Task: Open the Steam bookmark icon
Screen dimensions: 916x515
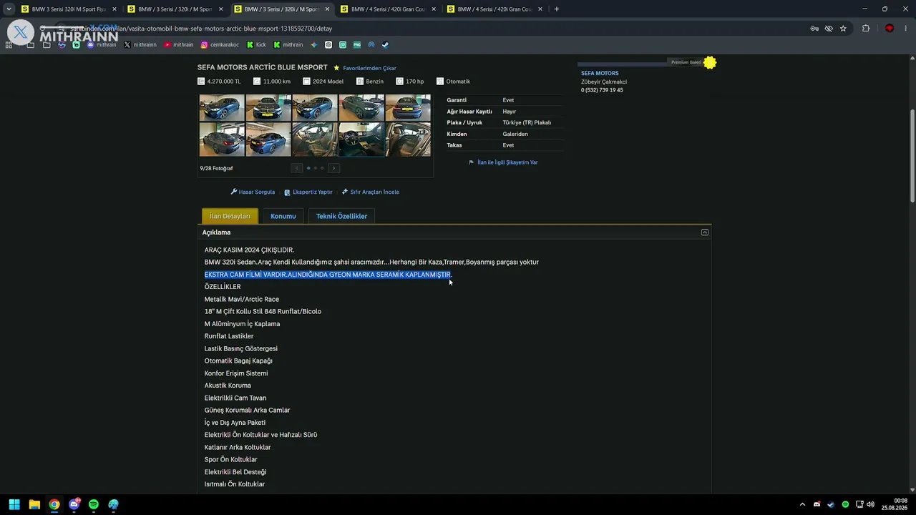Action: click(385, 44)
